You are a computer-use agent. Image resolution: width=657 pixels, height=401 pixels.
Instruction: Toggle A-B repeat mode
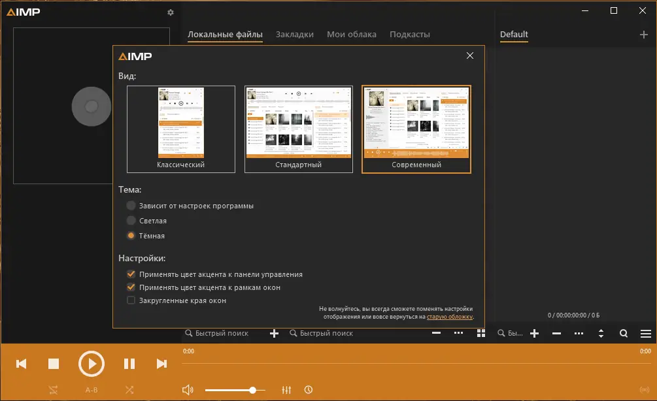coord(91,389)
